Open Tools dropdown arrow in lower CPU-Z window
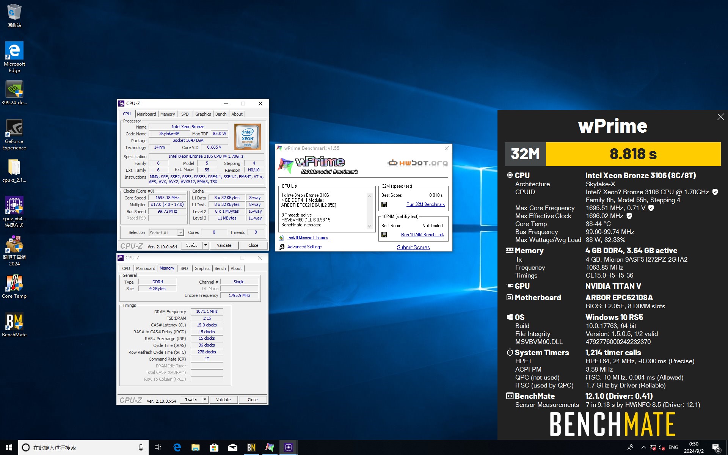The width and height of the screenshot is (728, 455). tap(205, 400)
